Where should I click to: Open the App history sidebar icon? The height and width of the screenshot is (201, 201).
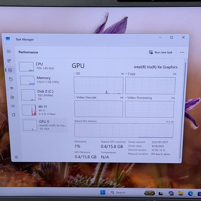point(11,79)
